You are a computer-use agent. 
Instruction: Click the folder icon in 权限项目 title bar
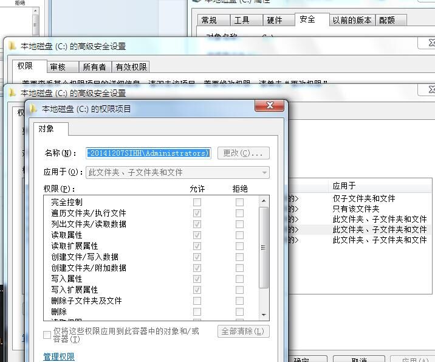33,109
